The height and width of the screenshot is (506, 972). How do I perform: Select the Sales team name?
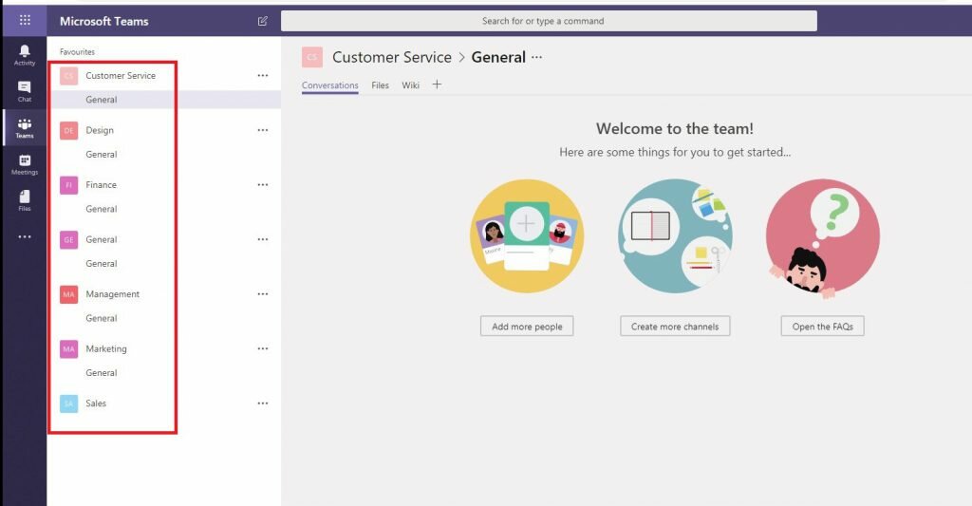[x=96, y=403]
